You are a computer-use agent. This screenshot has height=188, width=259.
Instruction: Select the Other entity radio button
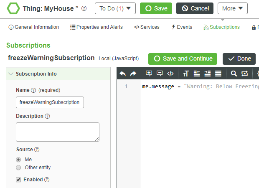point(18,168)
